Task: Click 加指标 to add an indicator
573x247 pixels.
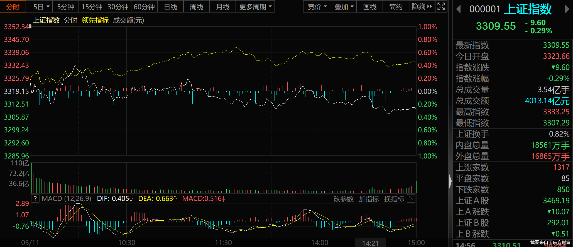Action: click(x=369, y=199)
